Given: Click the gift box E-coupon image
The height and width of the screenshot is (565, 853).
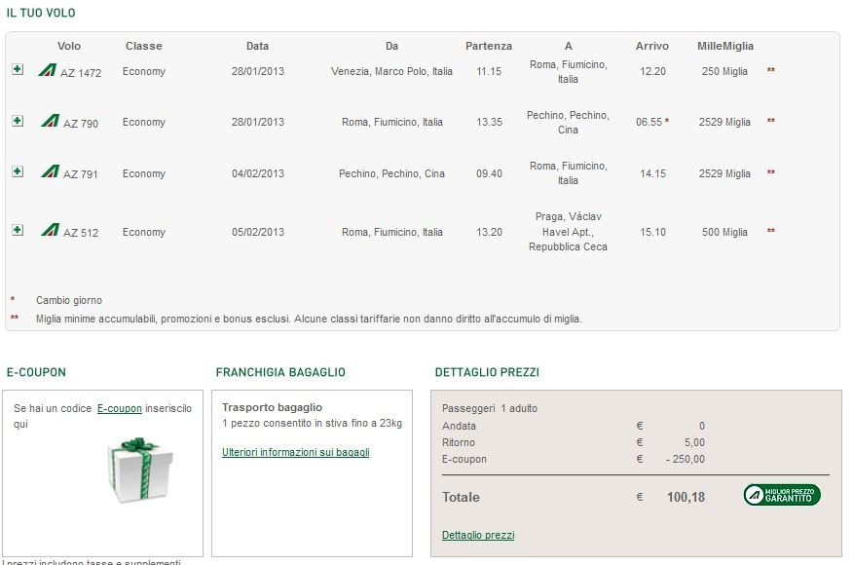Looking at the screenshot, I should (x=140, y=470).
